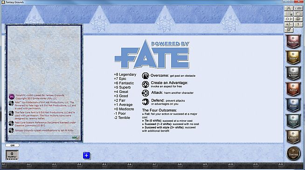The image size is (305, 170).
Task: Click the "ruleset modifications by Ian M Kirby" line
Action: click(x=44, y=131)
